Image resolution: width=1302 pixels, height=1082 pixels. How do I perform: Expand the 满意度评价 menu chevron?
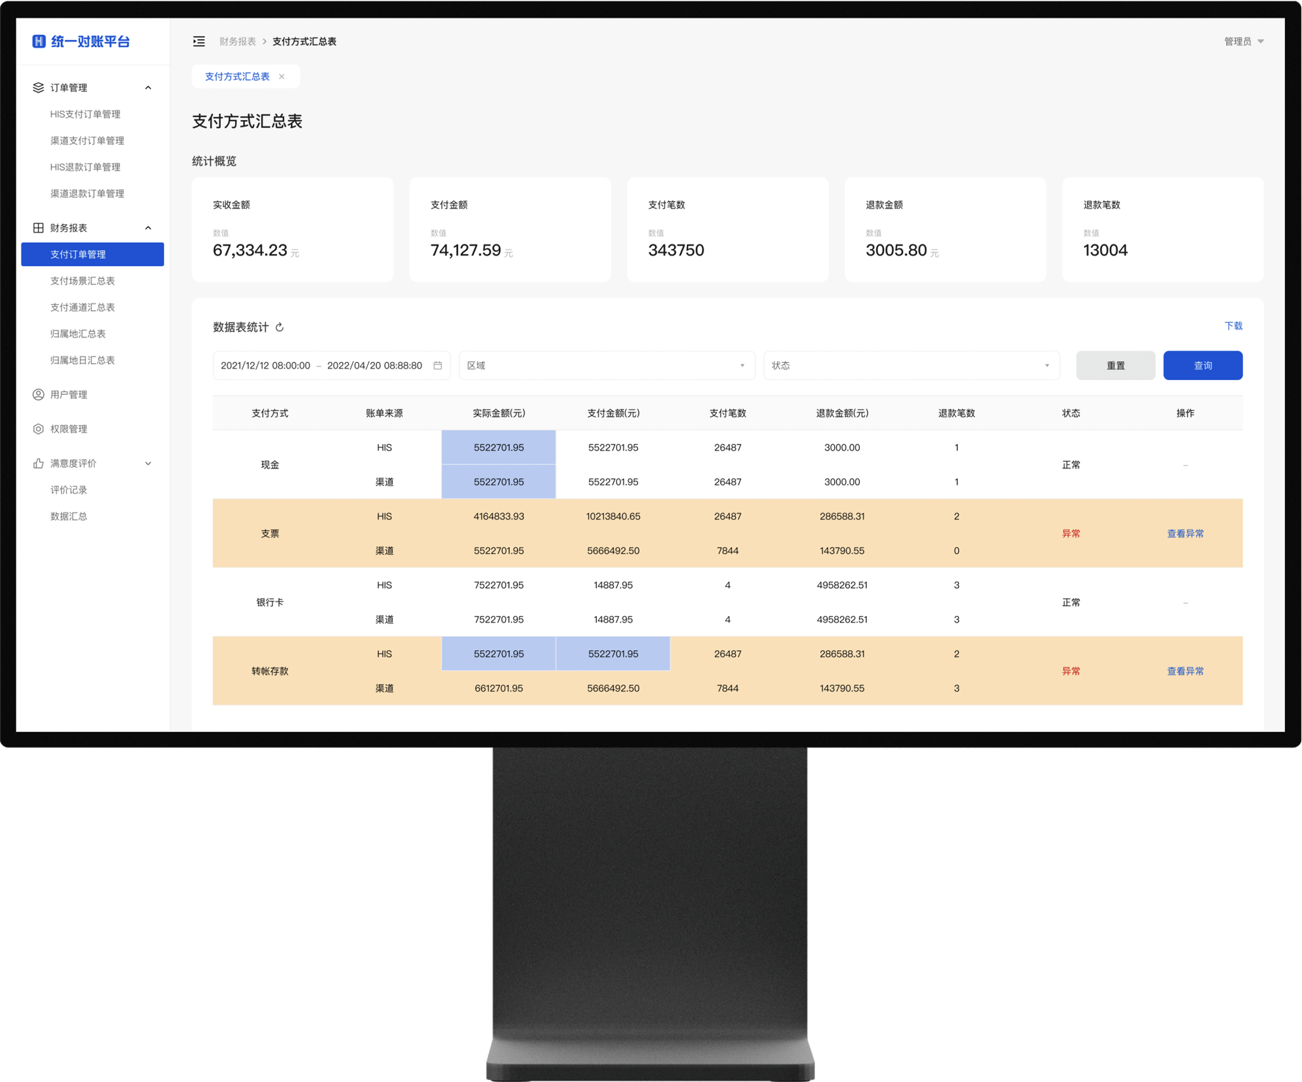pos(148,463)
